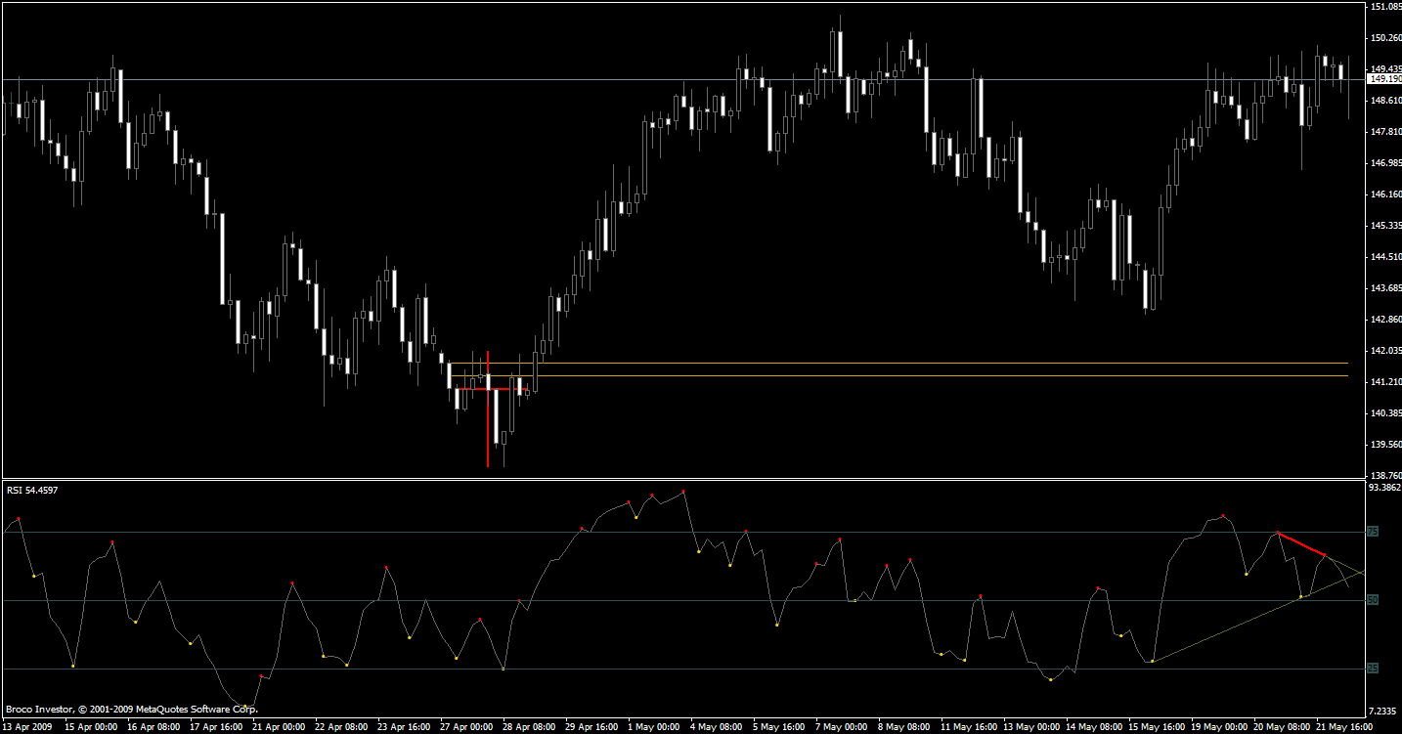Click the 150.260 price scale value
The image size is (1402, 734).
click(x=1386, y=38)
